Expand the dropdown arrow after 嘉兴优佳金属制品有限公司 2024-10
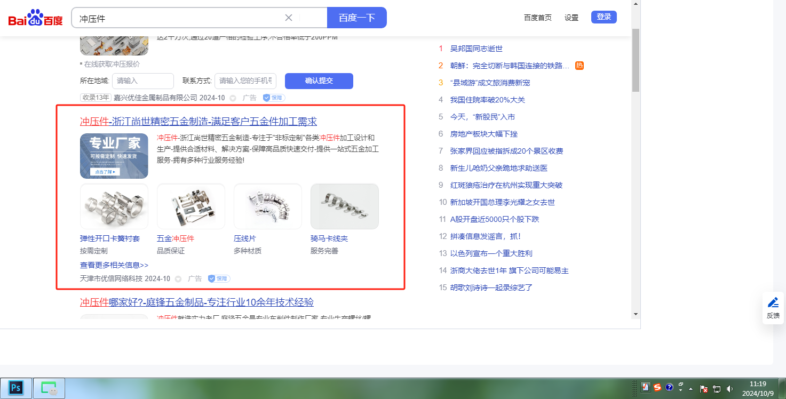Screen dimensions: 786x399 233,98
